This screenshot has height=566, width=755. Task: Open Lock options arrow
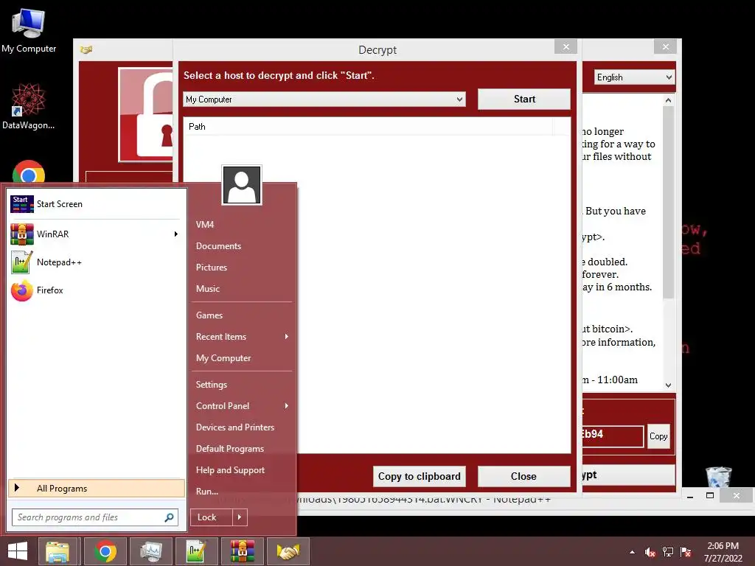click(240, 517)
